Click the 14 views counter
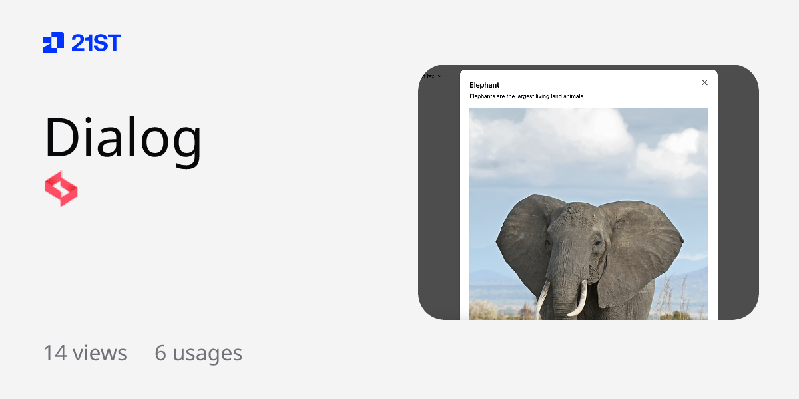Viewport: 799px width, 399px height. coord(85,352)
